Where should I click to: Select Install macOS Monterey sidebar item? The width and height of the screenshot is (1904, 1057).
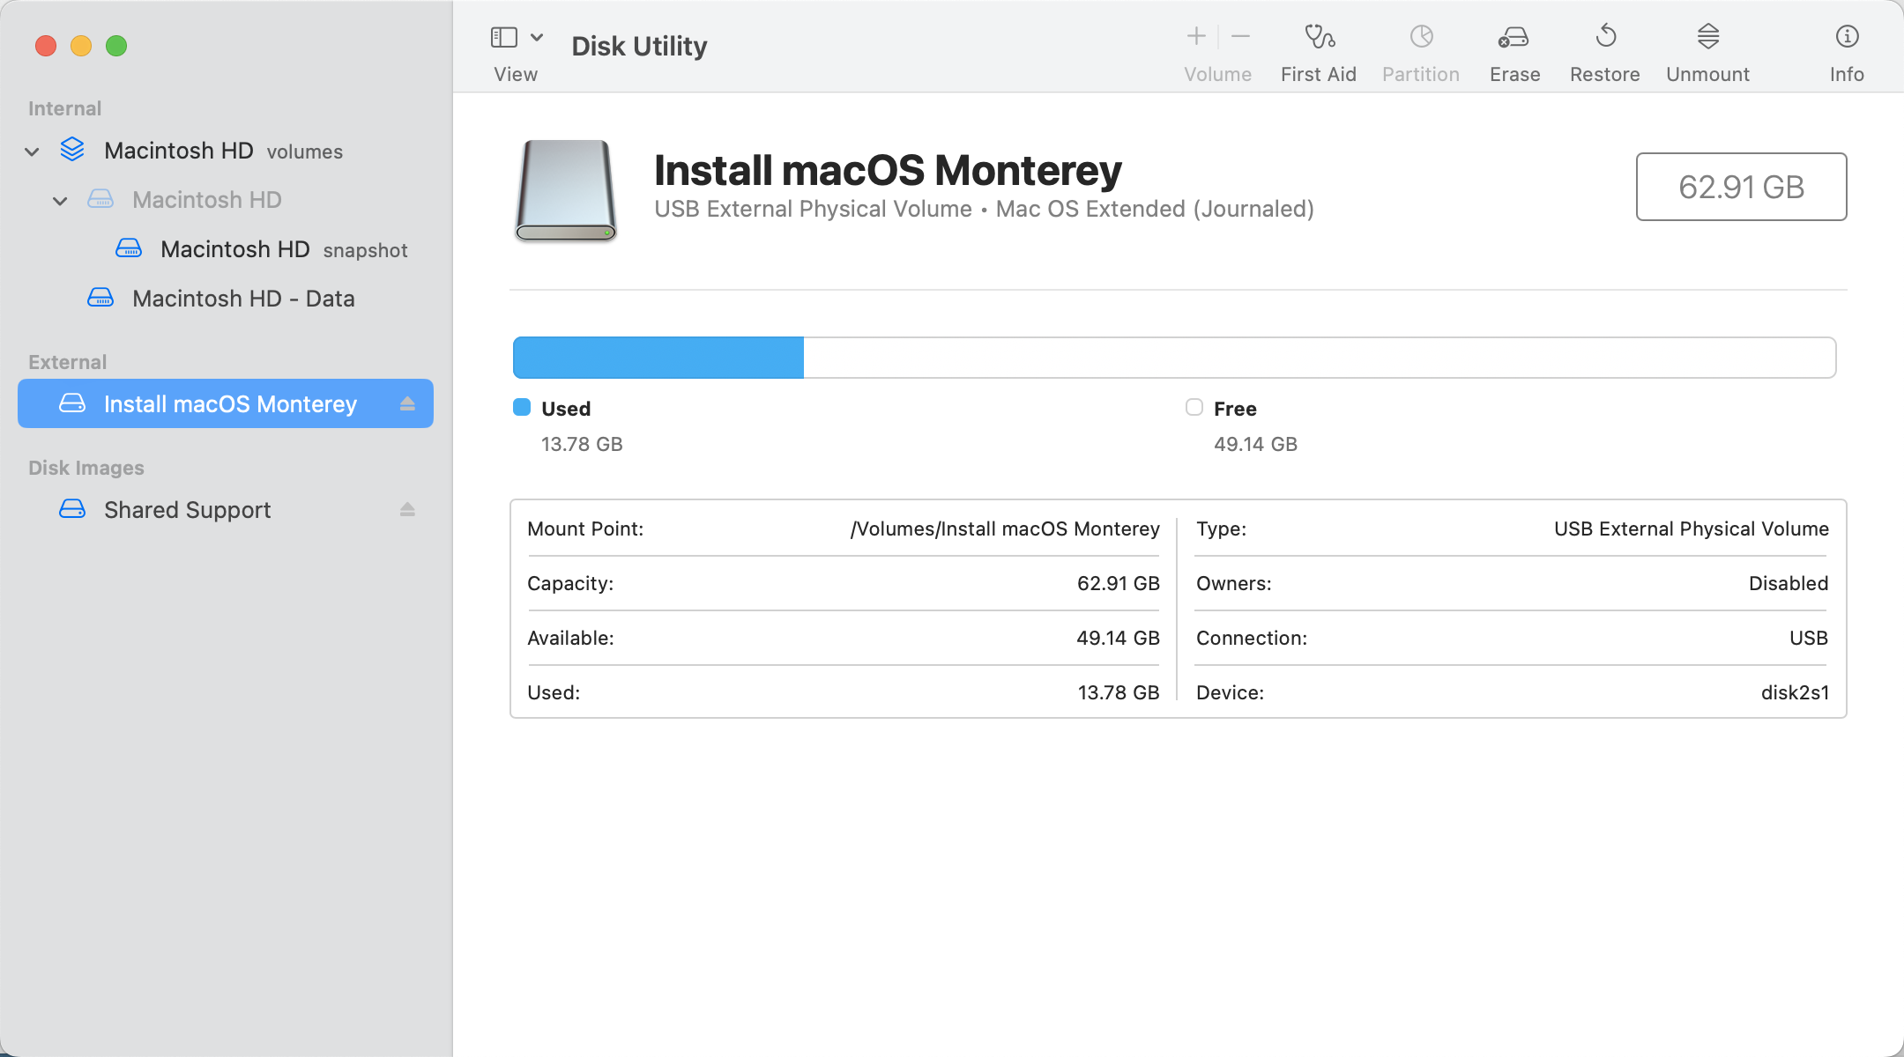(x=231, y=403)
